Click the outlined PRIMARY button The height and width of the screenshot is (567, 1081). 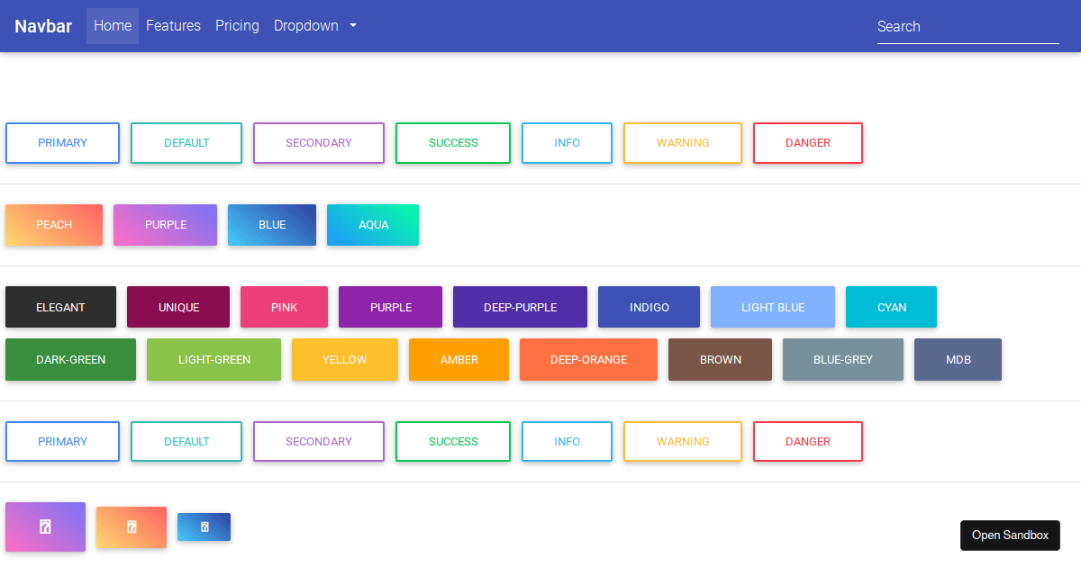(x=62, y=142)
